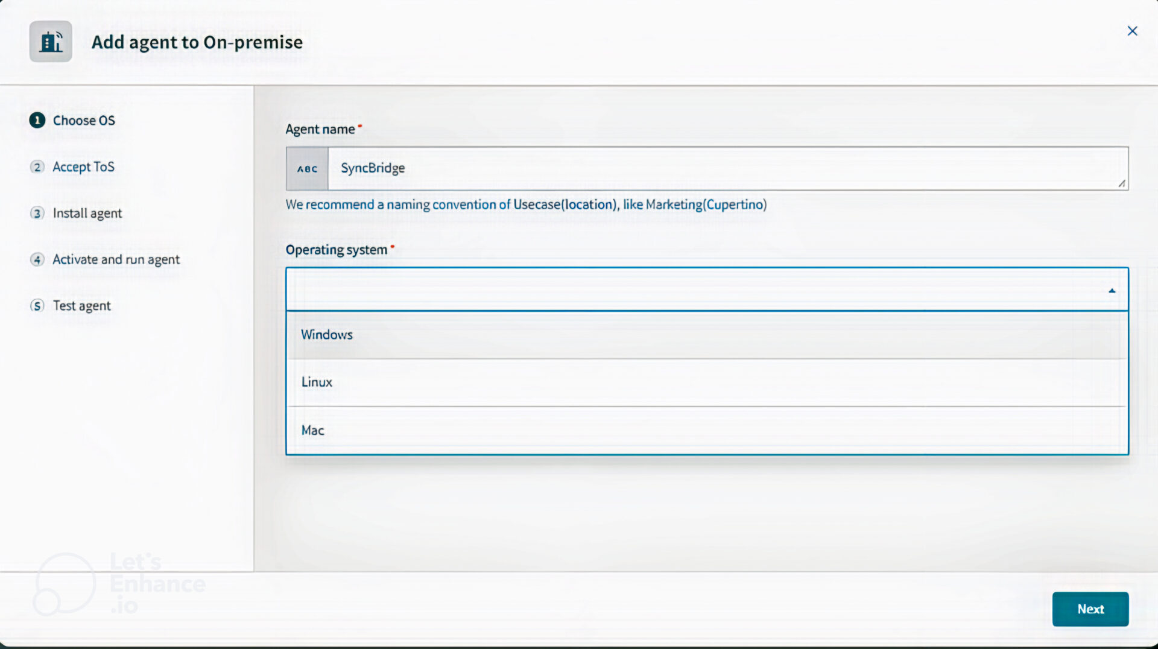Go to the Install agent step

[87, 213]
